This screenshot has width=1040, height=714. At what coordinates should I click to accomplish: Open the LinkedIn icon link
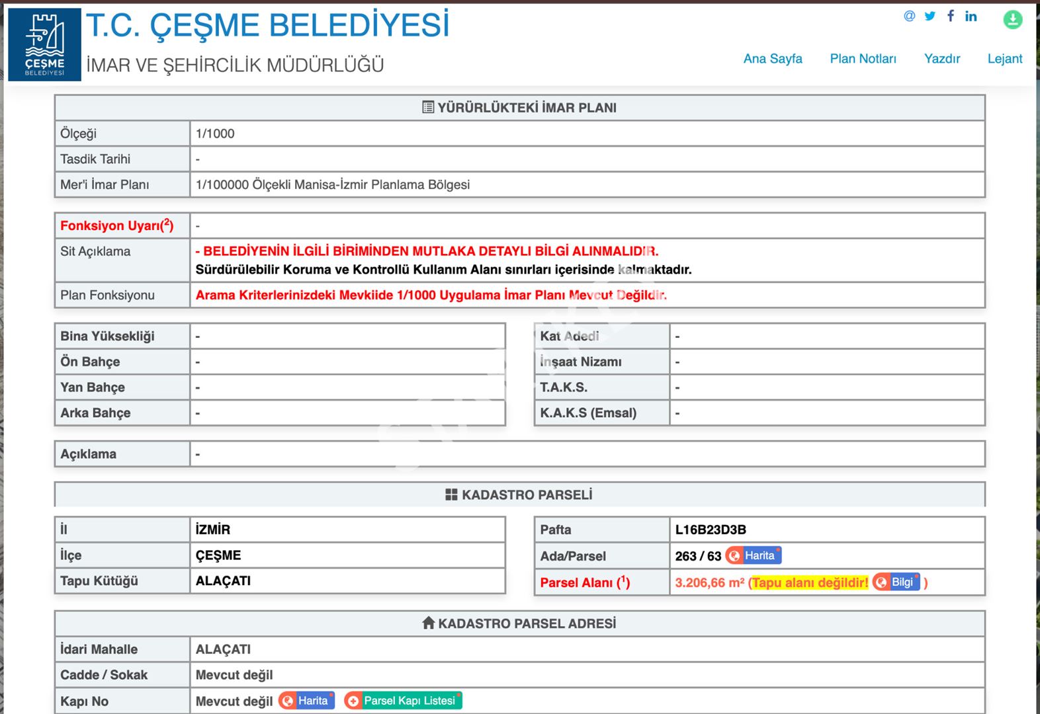(x=971, y=16)
